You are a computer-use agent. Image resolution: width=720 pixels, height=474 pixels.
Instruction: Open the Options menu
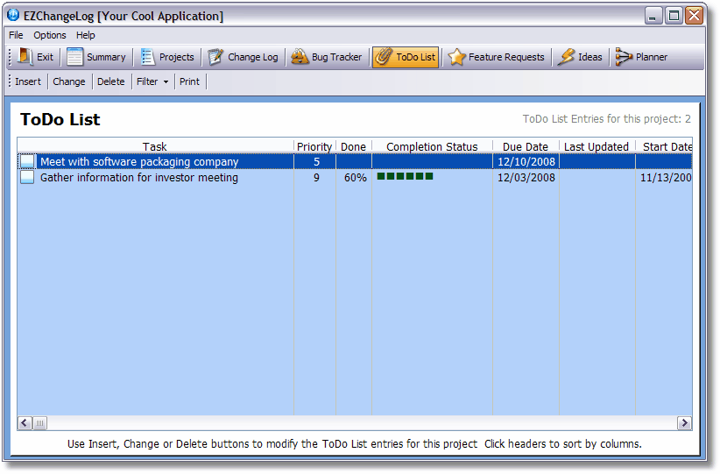pyautogui.click(x=50, y=35)
